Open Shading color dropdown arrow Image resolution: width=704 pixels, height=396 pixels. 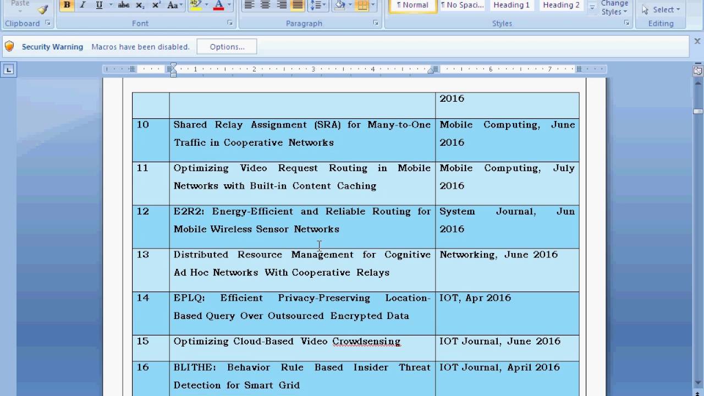(x=350, y=5)
